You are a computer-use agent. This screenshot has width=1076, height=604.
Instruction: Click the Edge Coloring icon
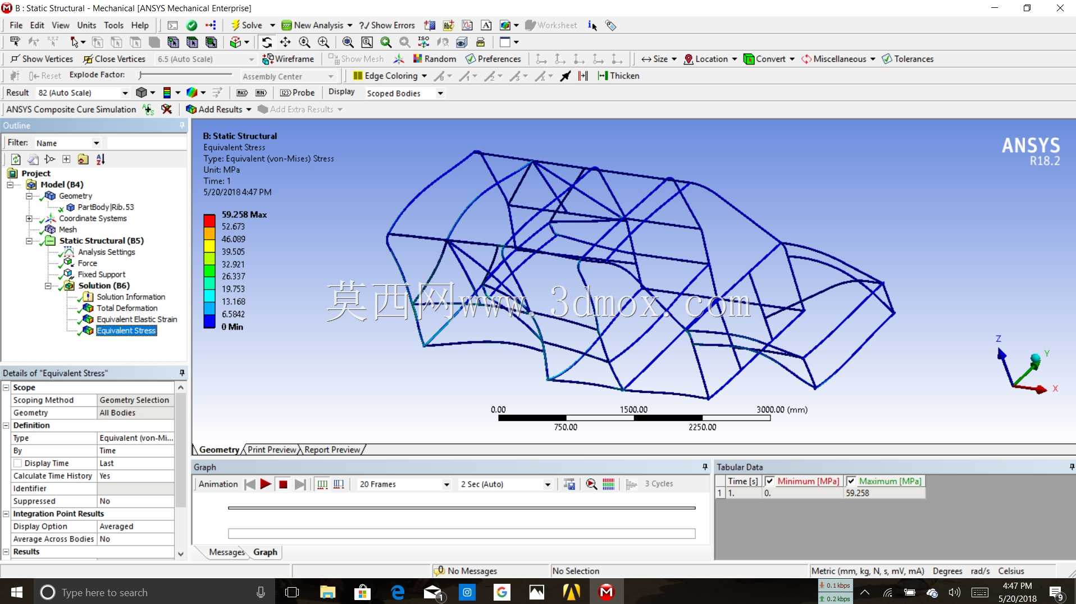coord(358,76)
